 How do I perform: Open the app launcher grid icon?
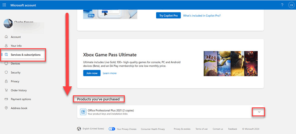pyautogui.click(x=4, y=5)
